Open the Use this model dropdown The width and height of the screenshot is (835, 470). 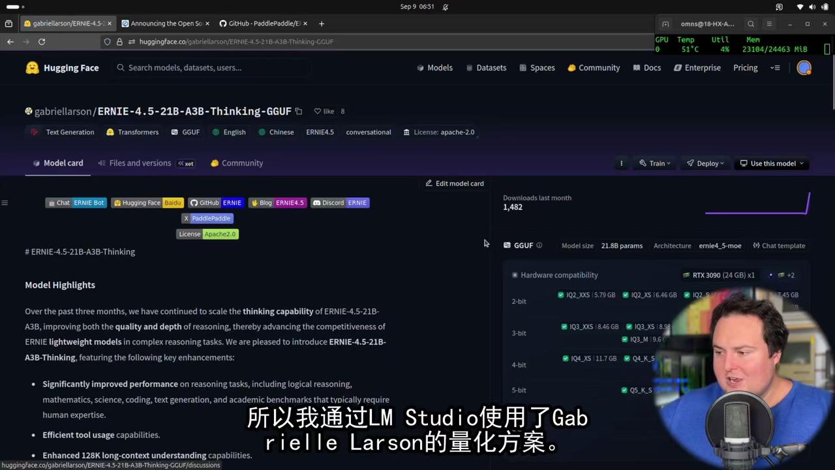pos(772,163)
